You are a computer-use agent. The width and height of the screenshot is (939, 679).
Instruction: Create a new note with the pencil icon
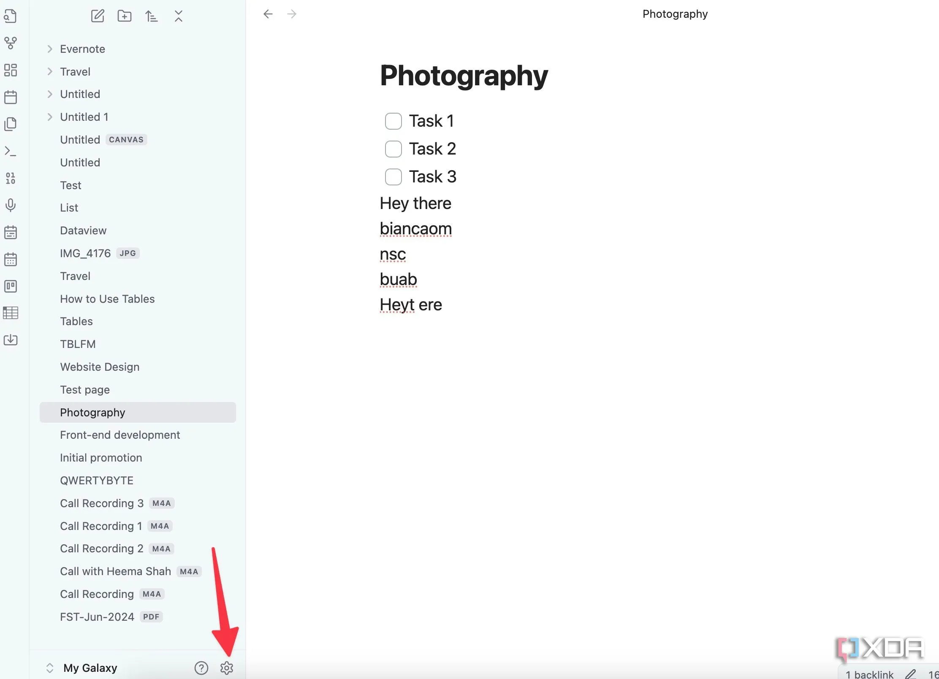tap(98, 16)
